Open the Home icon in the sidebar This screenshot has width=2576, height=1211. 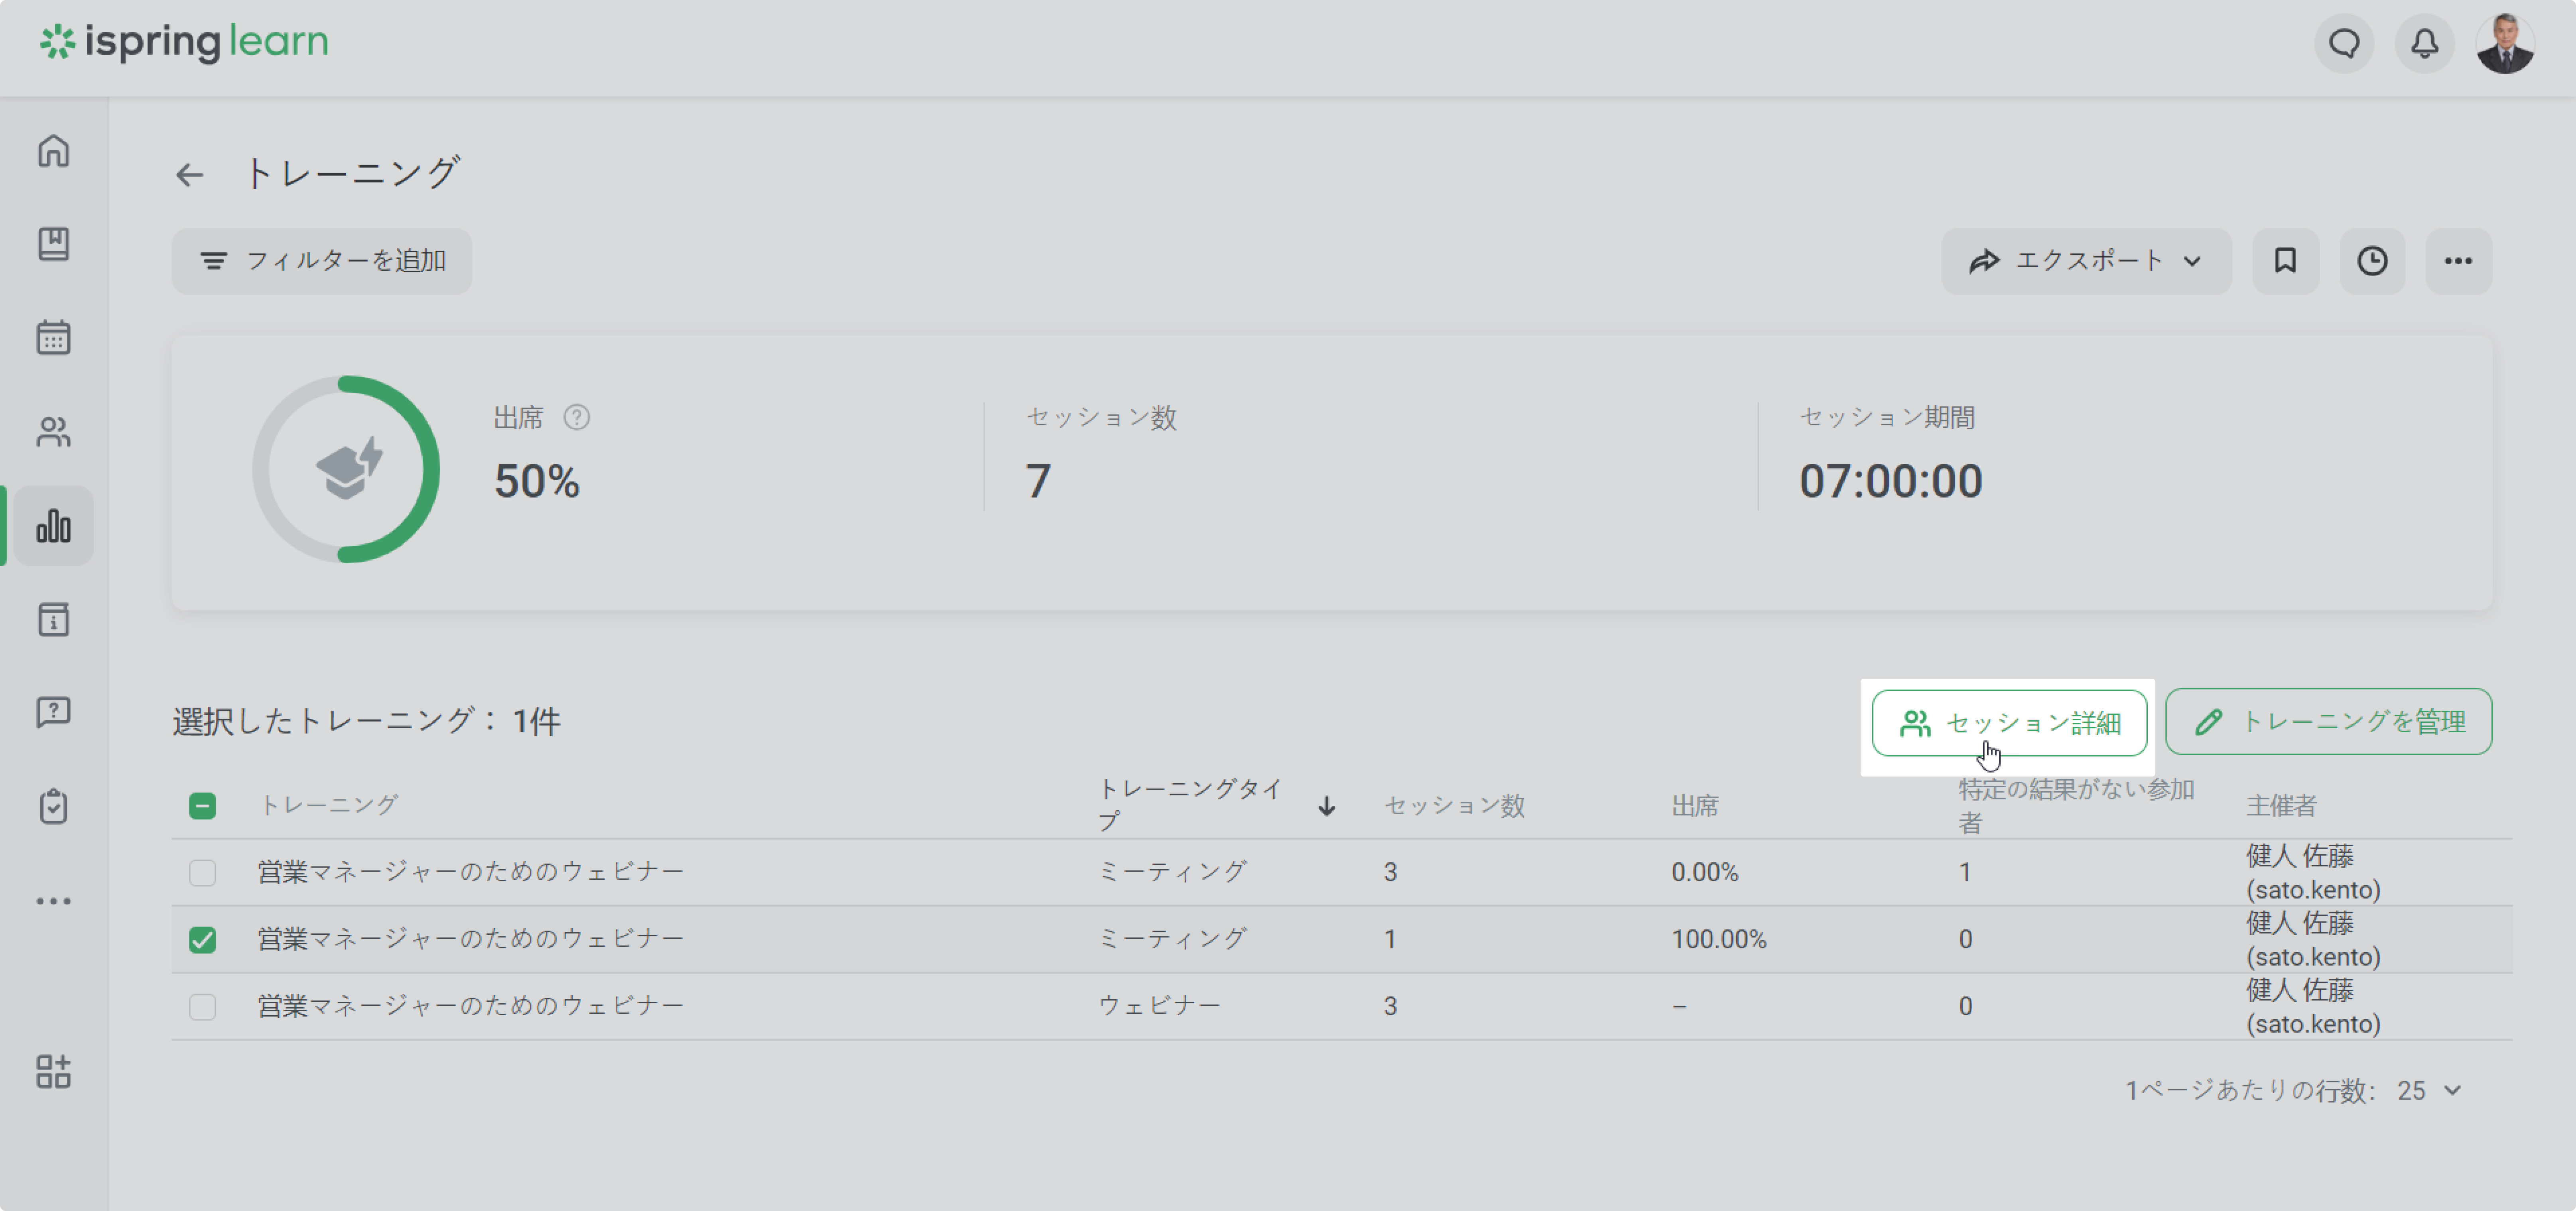53,151
